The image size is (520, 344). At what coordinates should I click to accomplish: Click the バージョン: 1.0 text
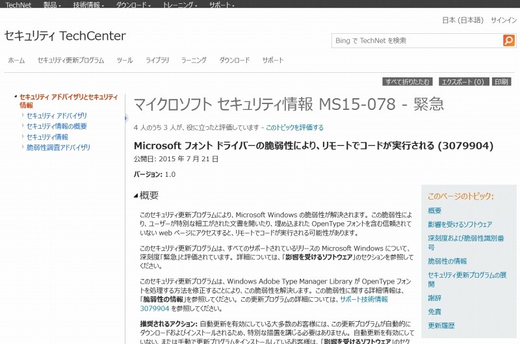[155, 174]
